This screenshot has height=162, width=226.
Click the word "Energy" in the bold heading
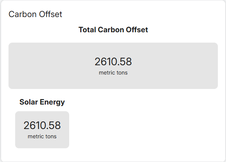coord(53,102)
